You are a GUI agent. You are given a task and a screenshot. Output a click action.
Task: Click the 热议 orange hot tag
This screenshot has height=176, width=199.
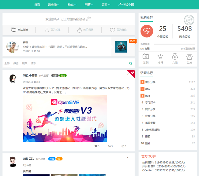pos(133,41)
